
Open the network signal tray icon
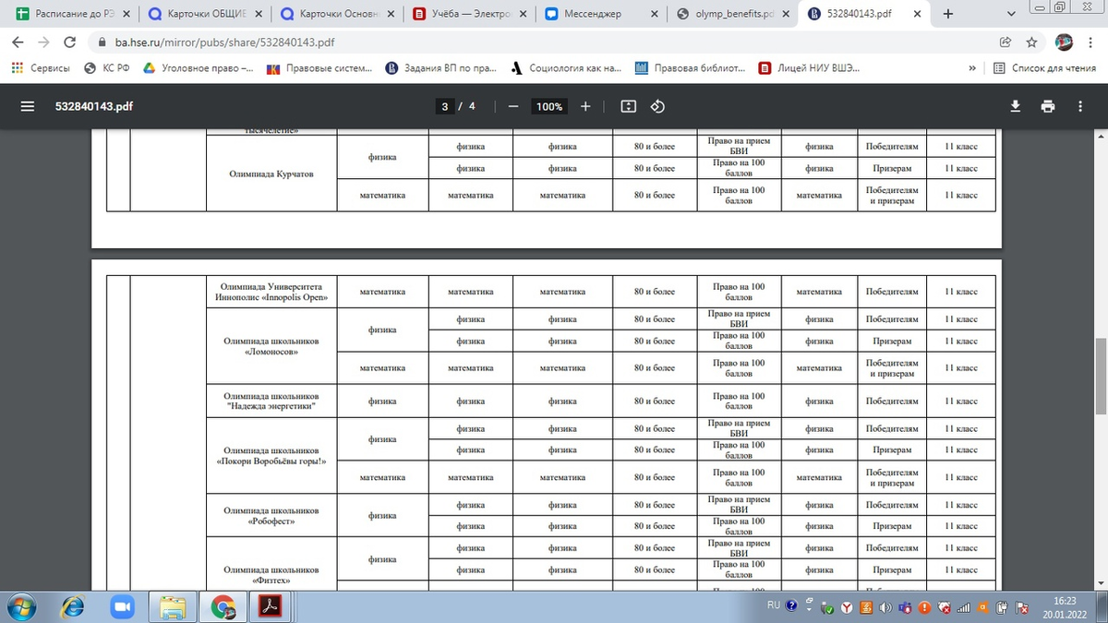963,607
